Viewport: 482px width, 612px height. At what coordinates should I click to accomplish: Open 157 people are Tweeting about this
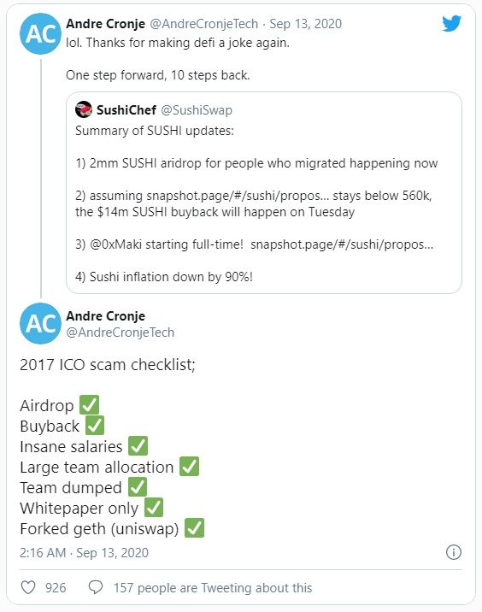coord(213,588)
